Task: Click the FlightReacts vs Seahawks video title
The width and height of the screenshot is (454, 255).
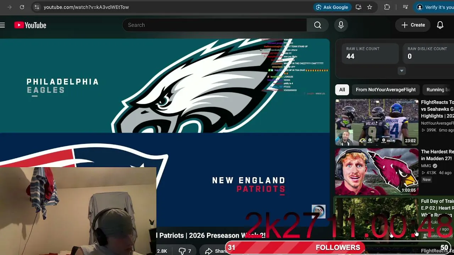Action: pyautogui.click(x=437, y=109)
